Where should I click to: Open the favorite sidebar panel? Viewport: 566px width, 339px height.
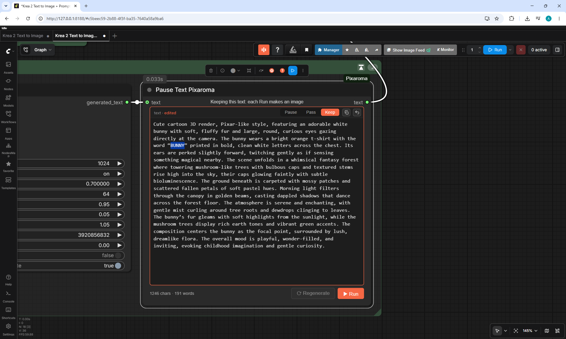8,166
